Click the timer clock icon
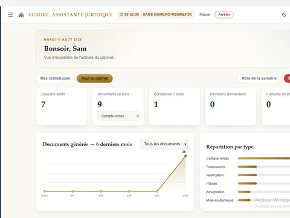Viewport: 290px width, 218px height. pos(121,15)
